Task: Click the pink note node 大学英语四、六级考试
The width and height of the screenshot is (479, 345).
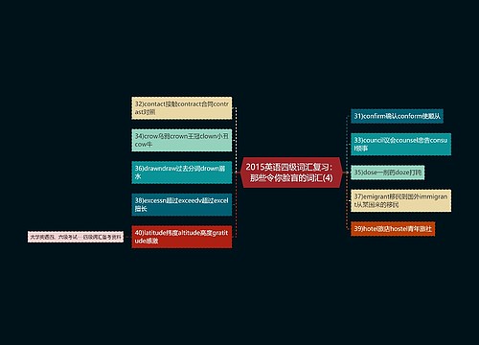Action: pyautogui.click(x=76, y=237)
